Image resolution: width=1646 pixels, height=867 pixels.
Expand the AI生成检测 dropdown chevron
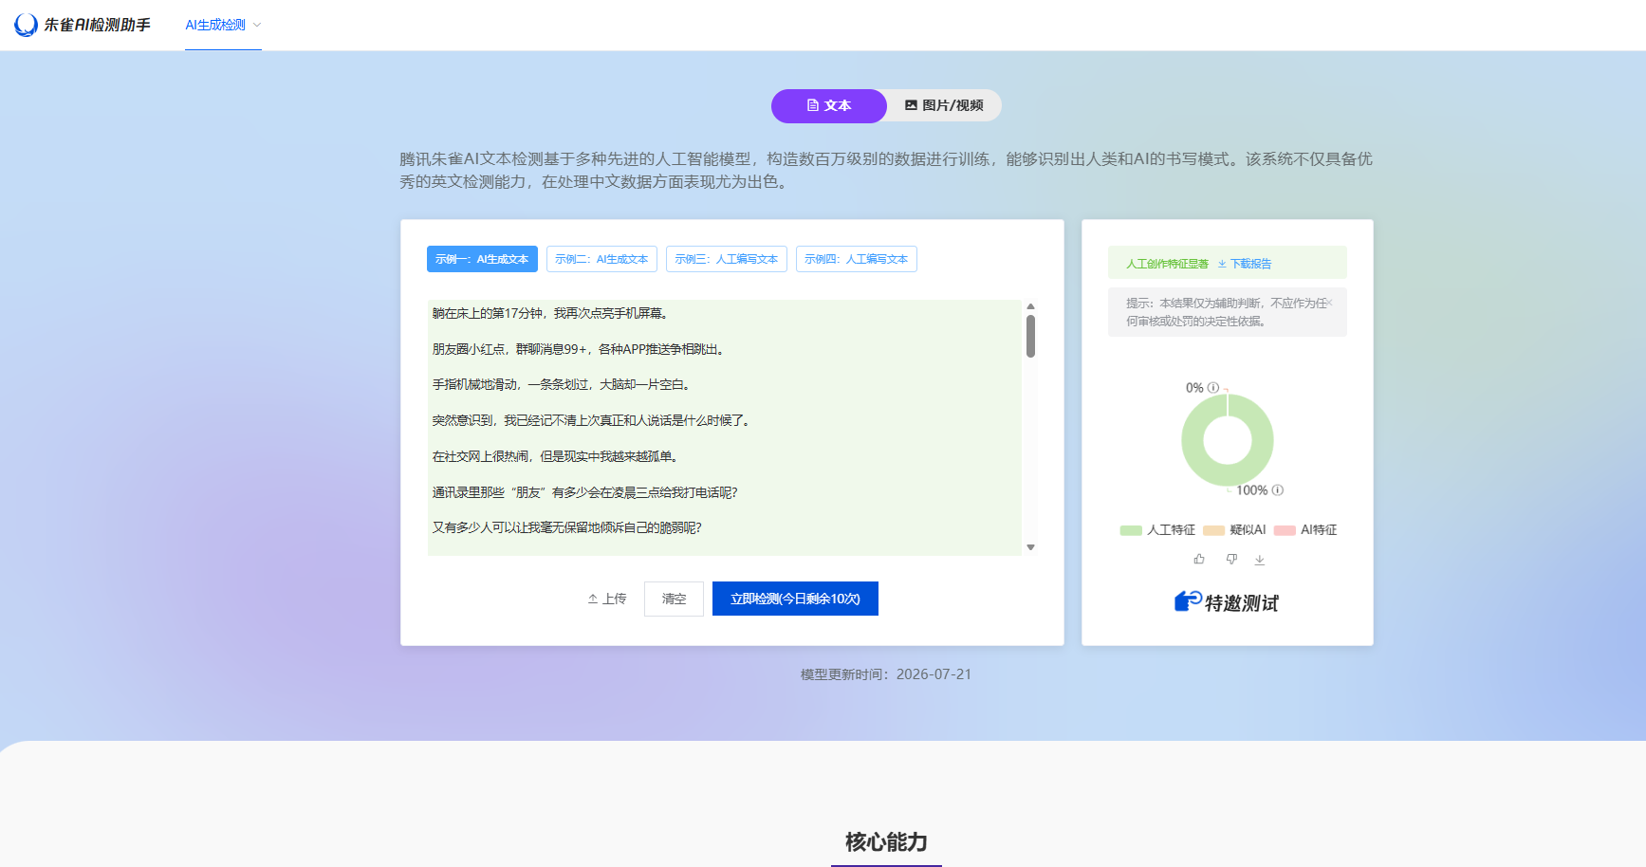click(x=257, y=25)
